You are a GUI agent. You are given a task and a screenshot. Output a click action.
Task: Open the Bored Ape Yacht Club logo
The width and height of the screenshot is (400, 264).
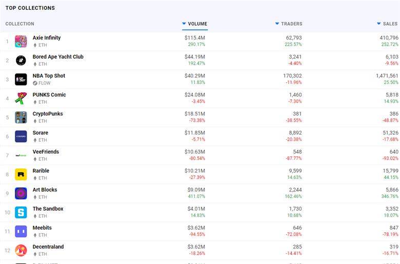21,60
